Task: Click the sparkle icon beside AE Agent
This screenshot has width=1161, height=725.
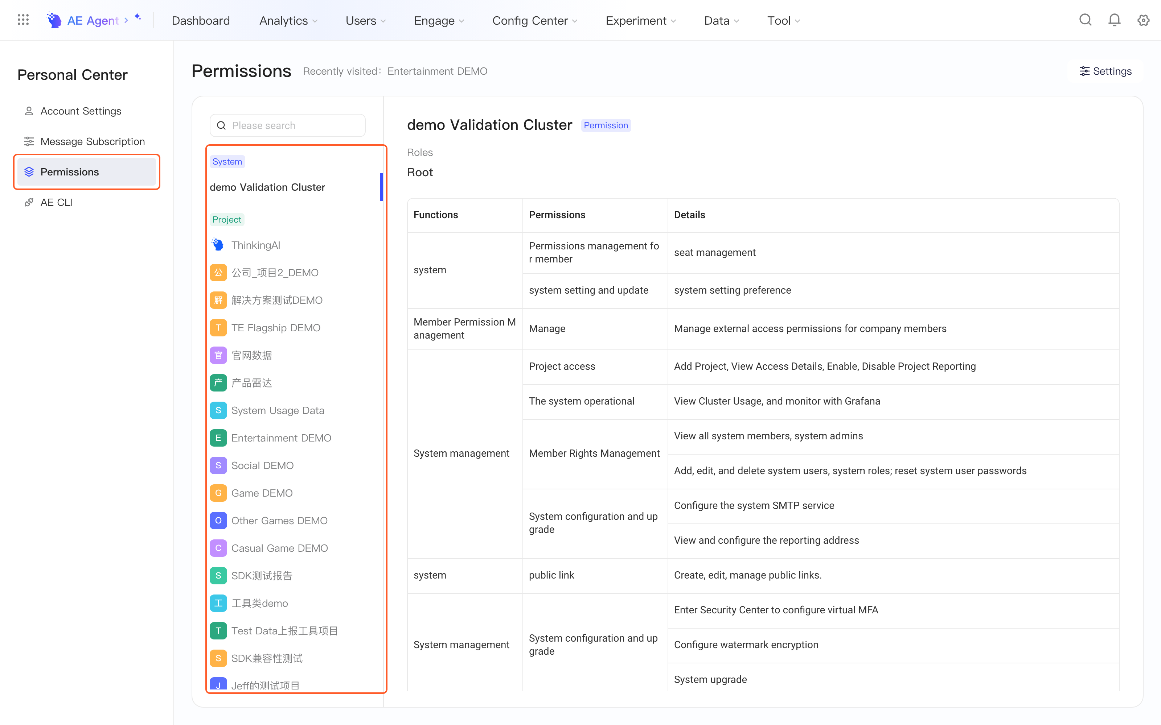Action: click(138, 17)
